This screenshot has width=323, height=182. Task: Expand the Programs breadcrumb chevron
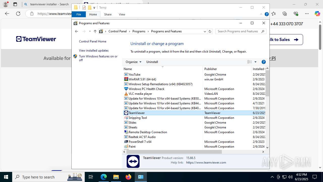click(x=148, y=31)
